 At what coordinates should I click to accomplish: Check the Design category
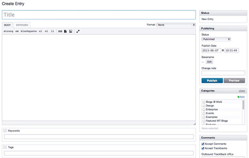pyautogui.click(x=204, y=106)
